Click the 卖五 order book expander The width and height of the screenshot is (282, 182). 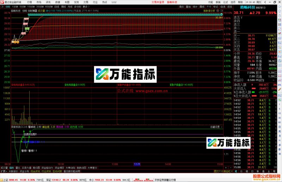[x=238, y=18]
